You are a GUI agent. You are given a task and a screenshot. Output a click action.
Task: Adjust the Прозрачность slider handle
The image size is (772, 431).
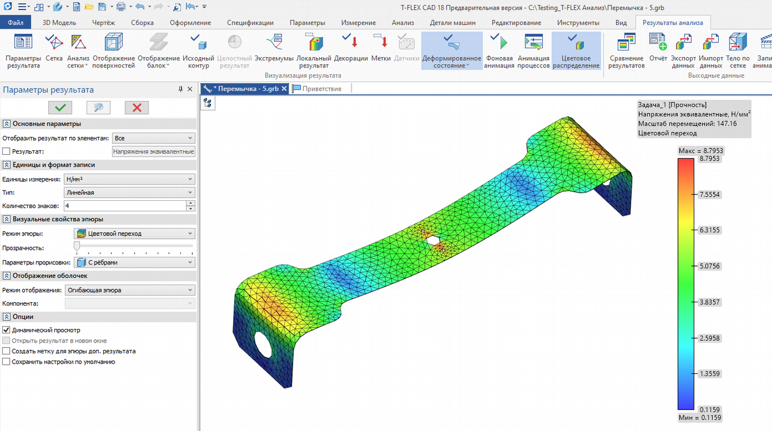click(x=77, y=246)
